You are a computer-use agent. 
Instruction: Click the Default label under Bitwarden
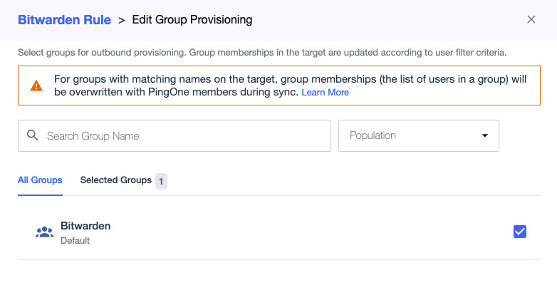click(x=75, y=241)
